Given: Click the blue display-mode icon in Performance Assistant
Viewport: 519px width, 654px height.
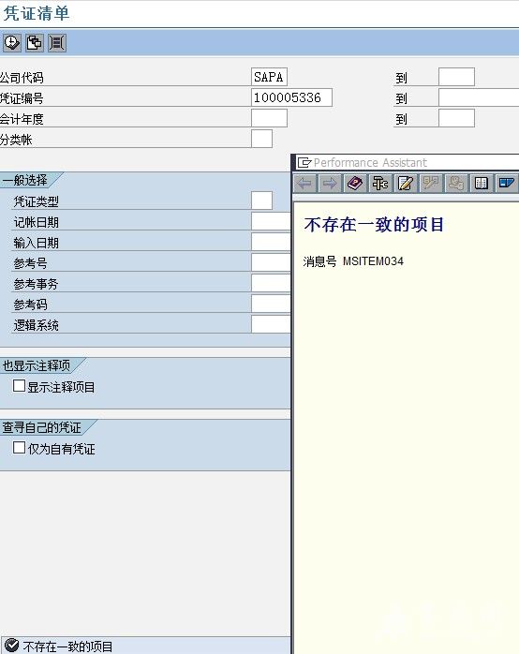Looking at the screenshot, I should 507,183.
